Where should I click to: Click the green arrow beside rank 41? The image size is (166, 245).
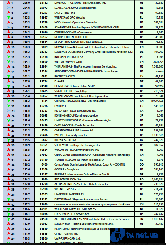pyautogui.click(x=9, y=199)
